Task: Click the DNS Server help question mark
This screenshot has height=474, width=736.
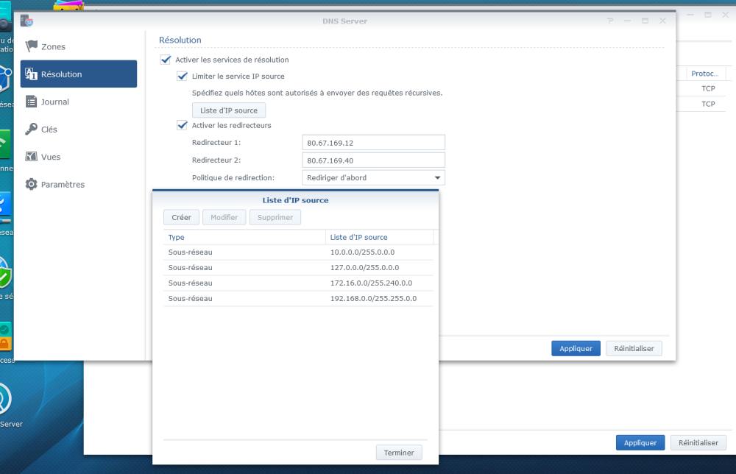Action: (x=610, y=21)
